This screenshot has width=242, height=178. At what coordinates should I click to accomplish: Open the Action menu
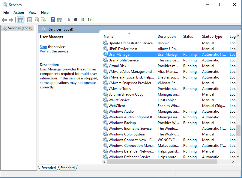(x=19, y=13)
